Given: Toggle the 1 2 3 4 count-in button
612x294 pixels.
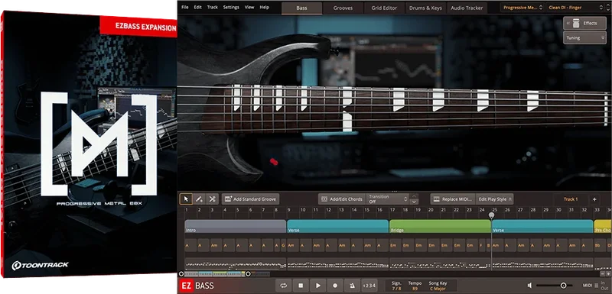Looking at the screenshot, I should pyautogui.click(x=369, y=286).
